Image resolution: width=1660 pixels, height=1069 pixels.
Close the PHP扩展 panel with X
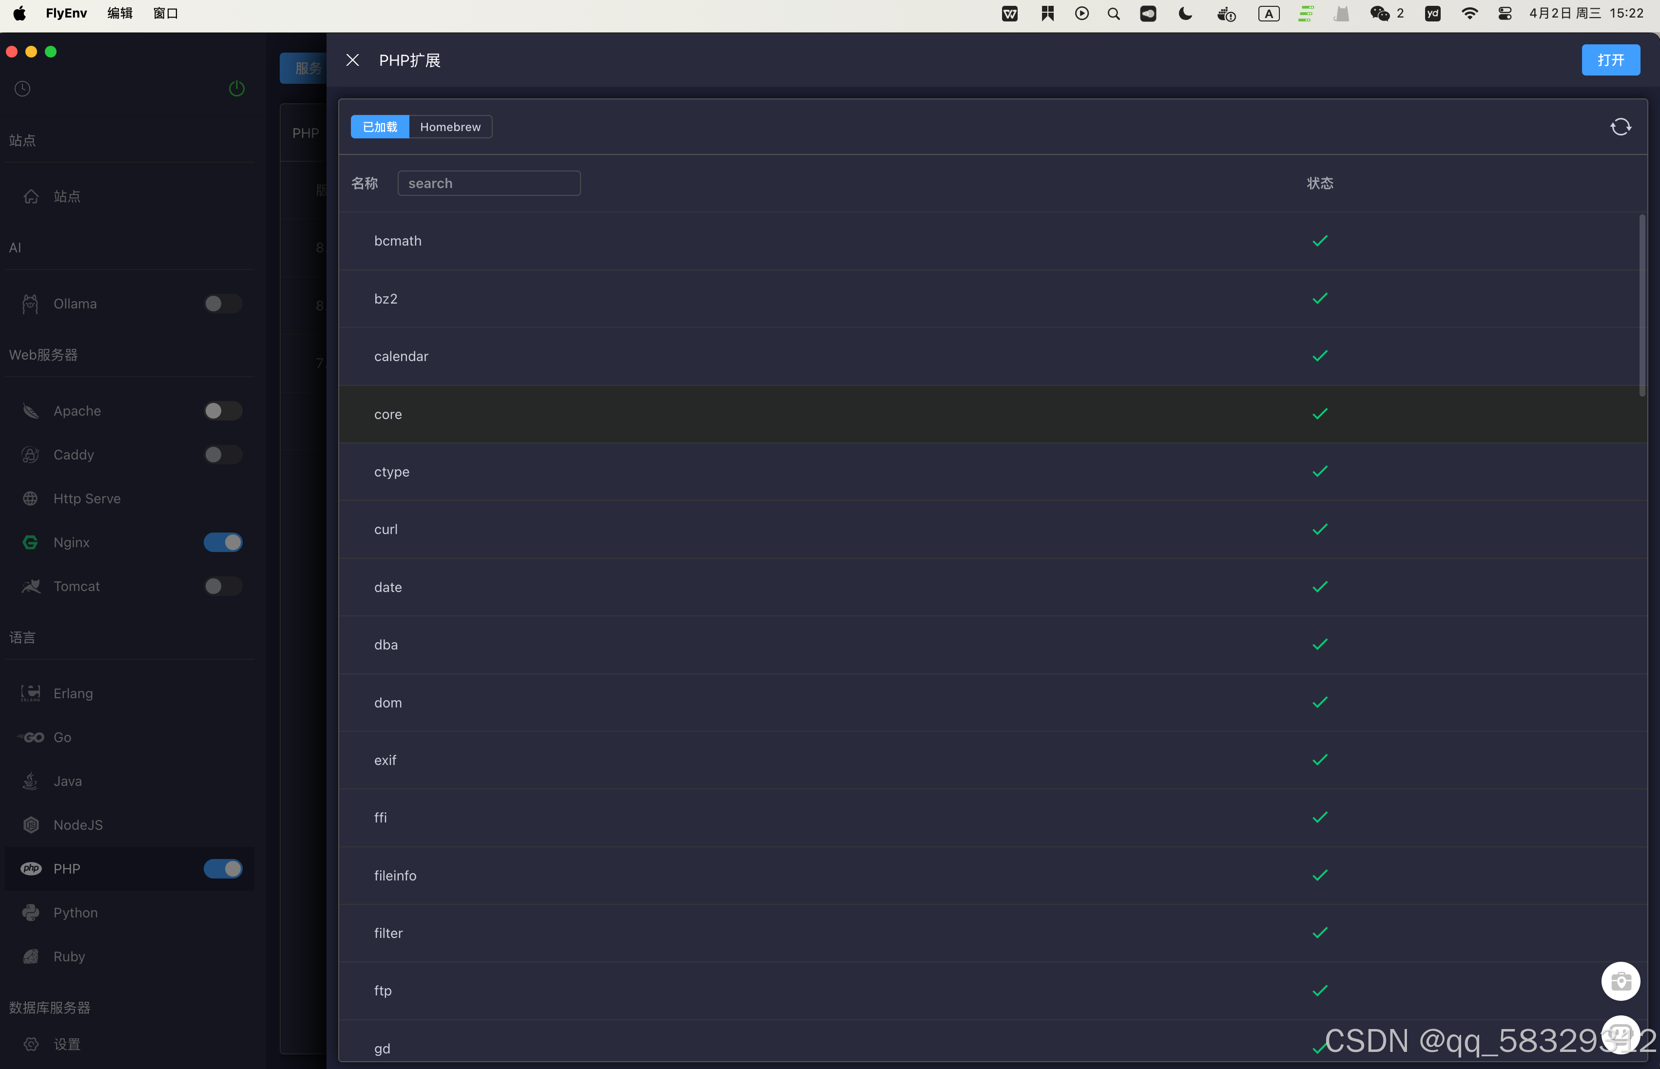353,60
